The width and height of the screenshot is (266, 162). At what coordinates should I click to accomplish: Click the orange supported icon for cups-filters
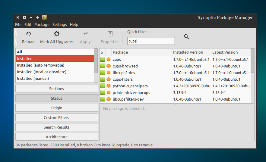[109, 79]
